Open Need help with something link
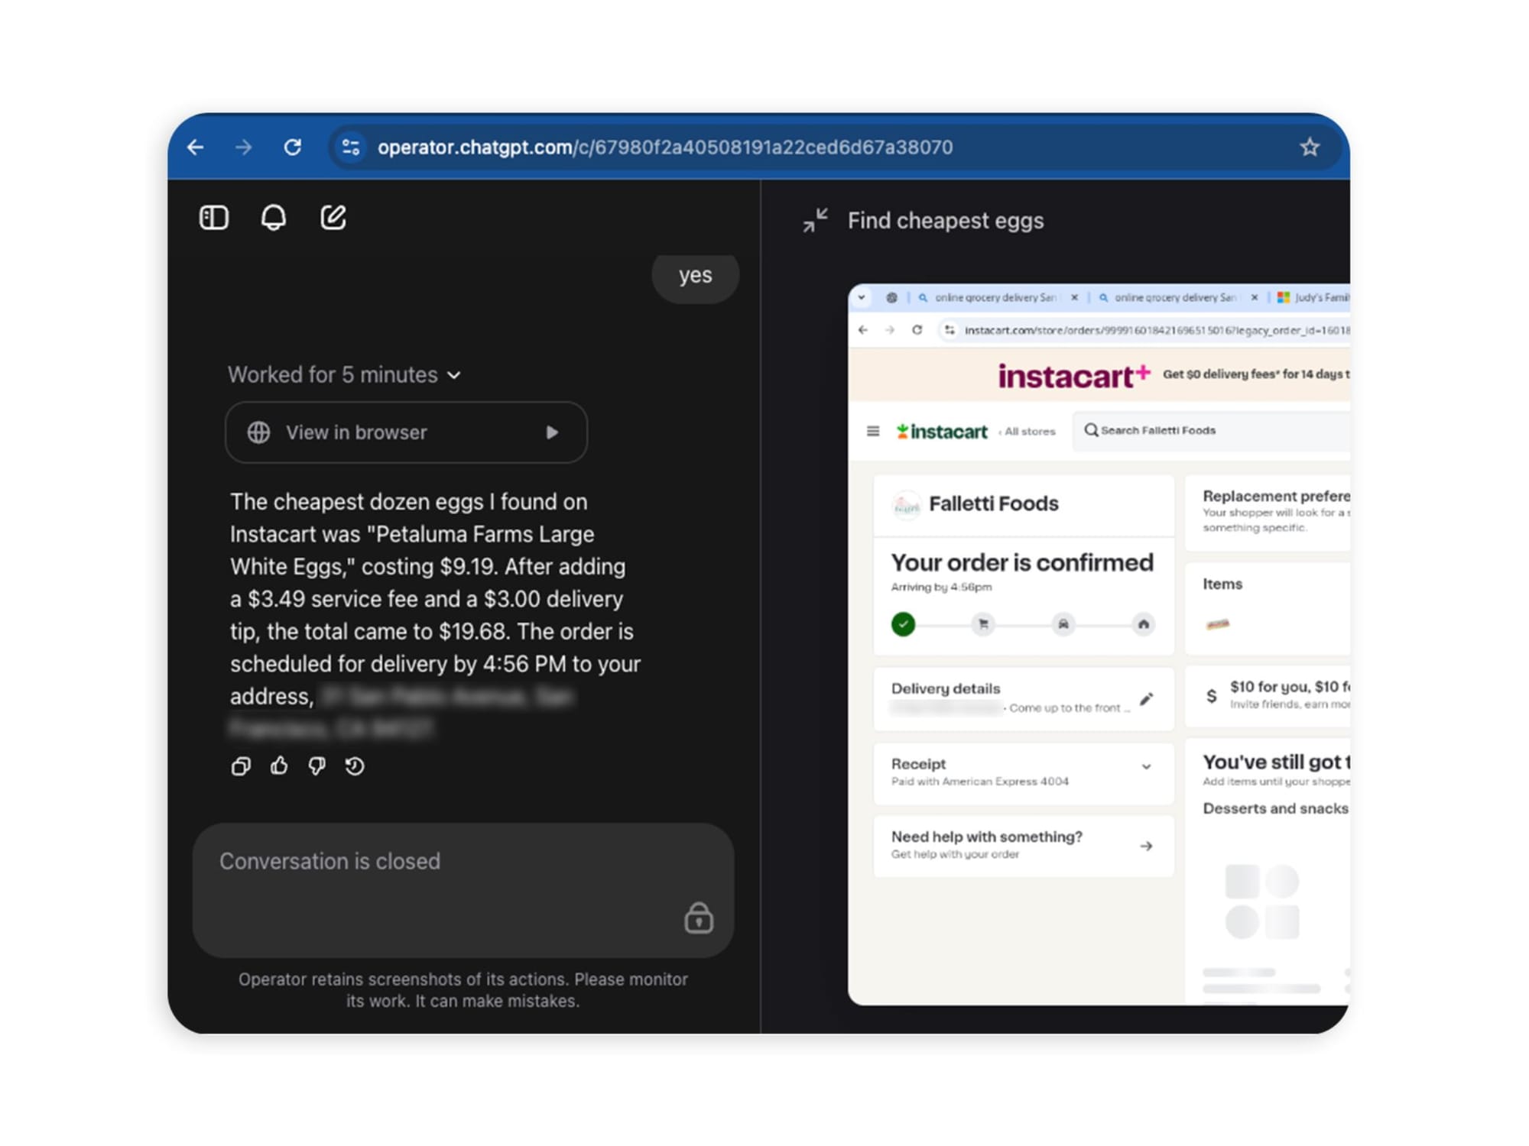This screenshot has width=1529, height=1146. (x=1145, y=846)
